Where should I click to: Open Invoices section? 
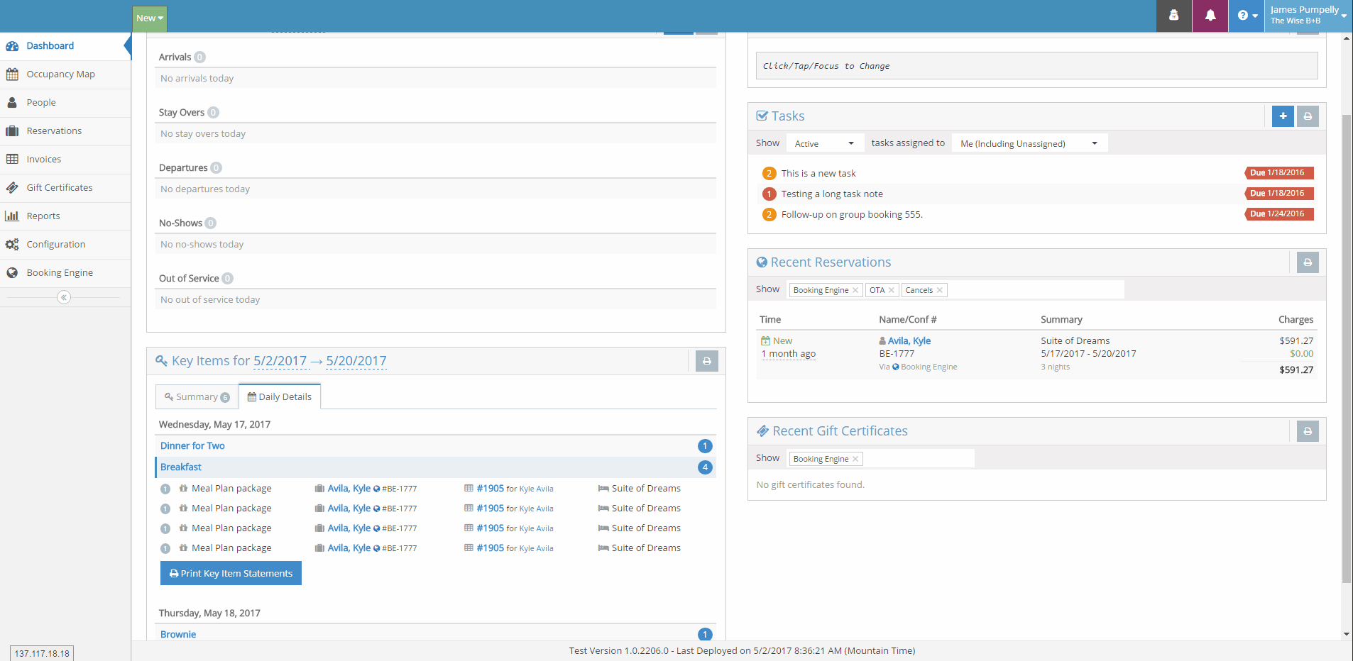[64, 160]
